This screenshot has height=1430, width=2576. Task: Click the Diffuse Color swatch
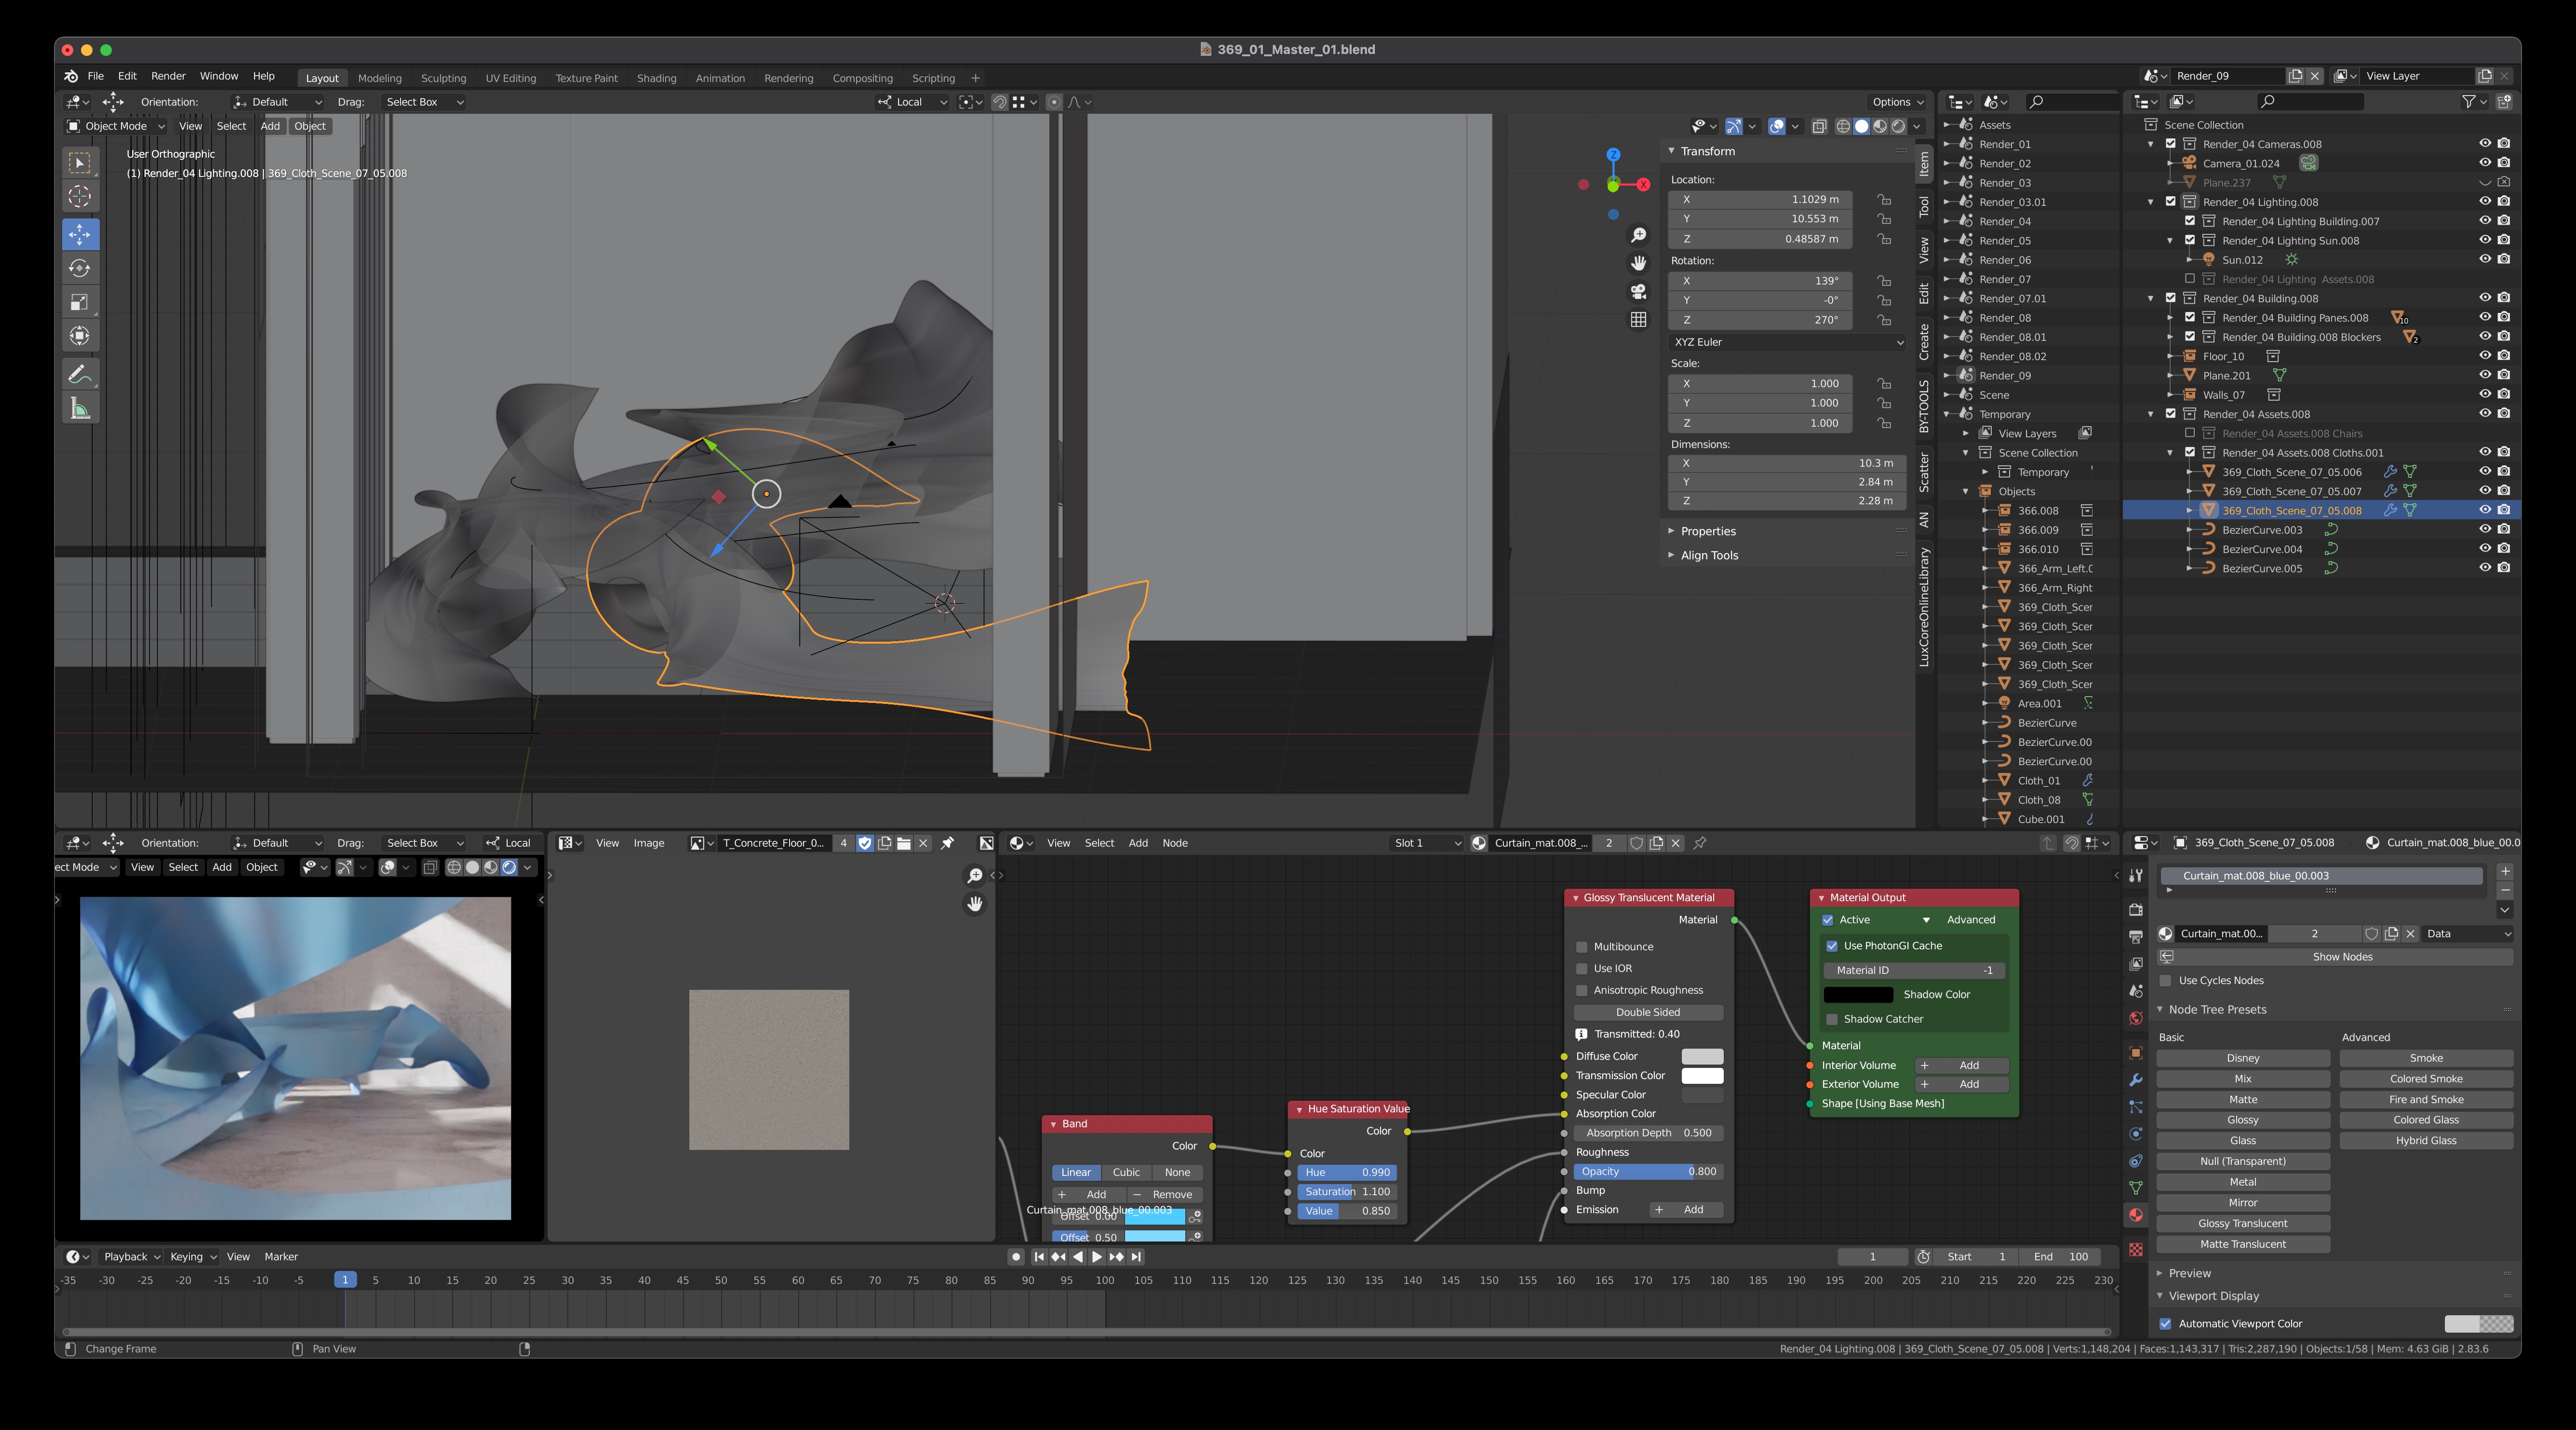click(x=1702, y=1056)
